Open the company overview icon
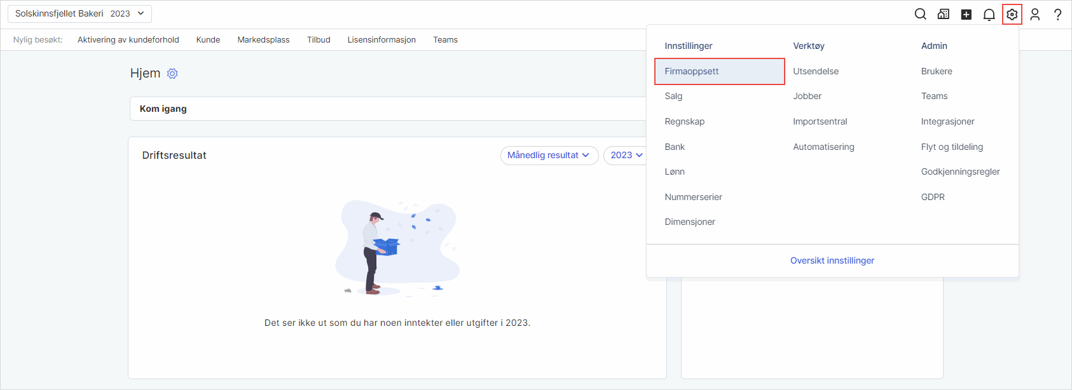1072x390 pixels. (x=944, y=15)
